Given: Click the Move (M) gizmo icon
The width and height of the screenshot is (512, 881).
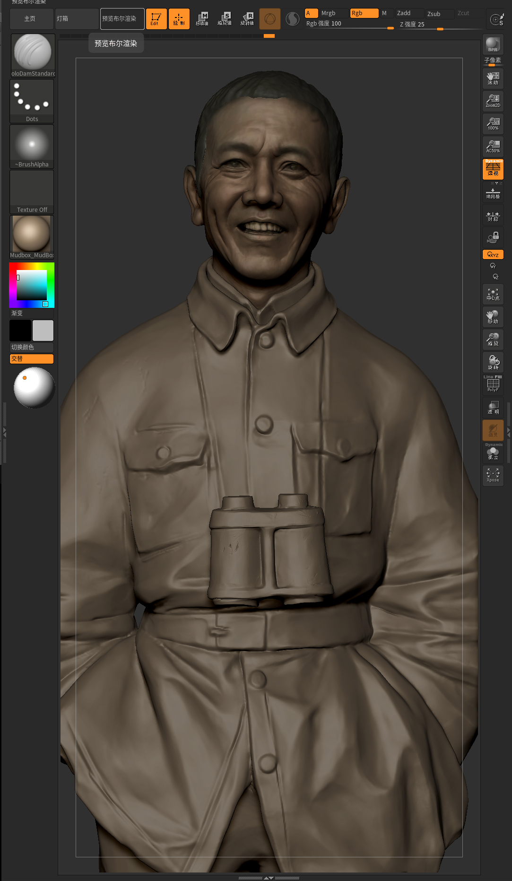Looking at the screenshot, I should pyautogui.click(x=202, y=19).
